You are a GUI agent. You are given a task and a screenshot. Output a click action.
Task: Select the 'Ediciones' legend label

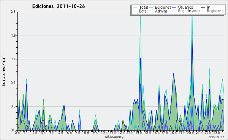coord(163,7)
